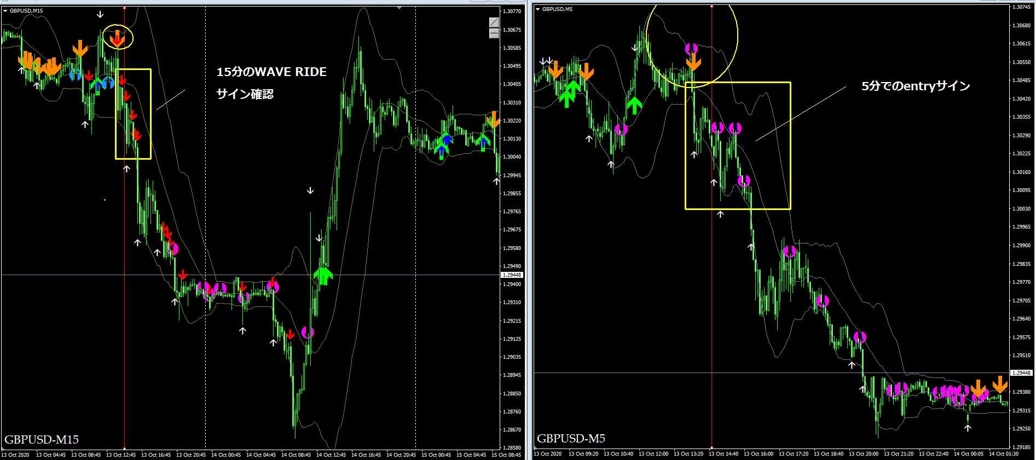The width and height of the screenshot is (1036, 460).
Task: Click the GBPUSD-M5 label at chart bottom
Action: 571,438
